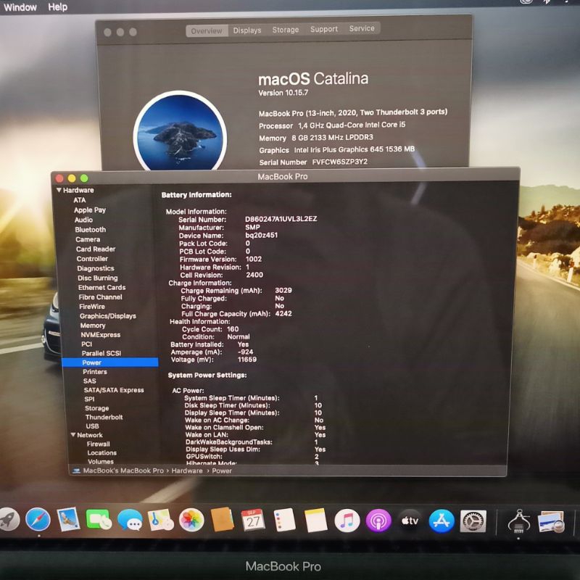The width and height of the screenshot is (580, 580).
Task: Select Fibre Channel in the sidebar
Action: [x=100, y=297]
